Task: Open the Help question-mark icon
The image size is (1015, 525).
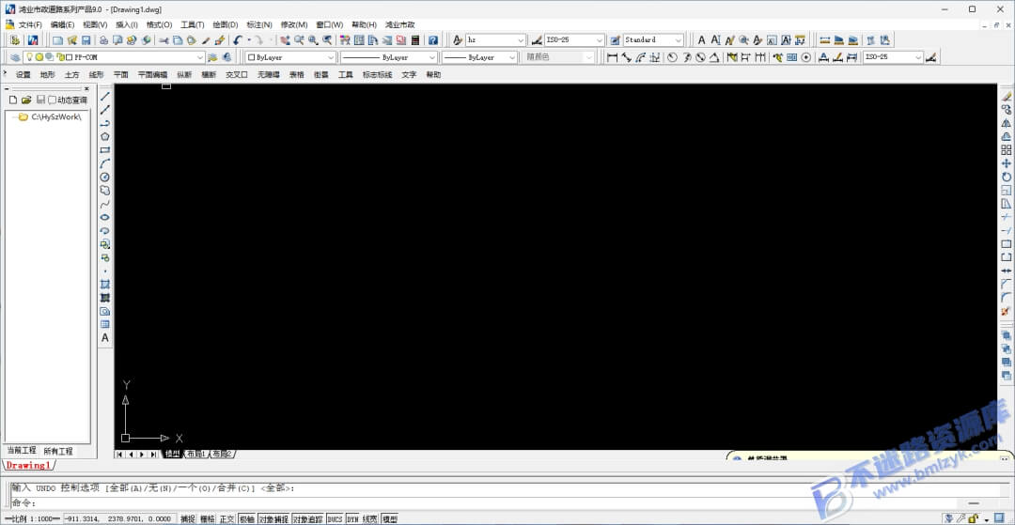Action: click(433, 40)
